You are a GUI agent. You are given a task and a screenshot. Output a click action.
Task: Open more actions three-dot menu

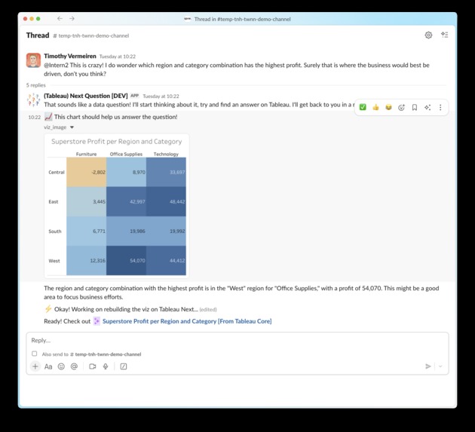point(440,107)
